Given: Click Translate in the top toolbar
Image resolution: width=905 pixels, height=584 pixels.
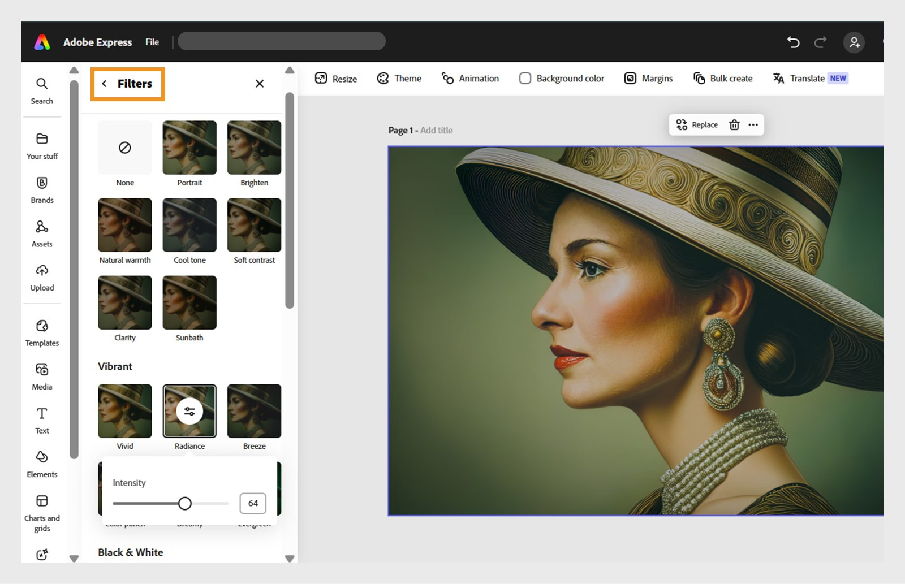Looking at the screenshot, I should (x=808, y=78).
